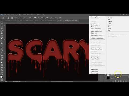Click the zoom percentage field in status bar

coord(6,81)
